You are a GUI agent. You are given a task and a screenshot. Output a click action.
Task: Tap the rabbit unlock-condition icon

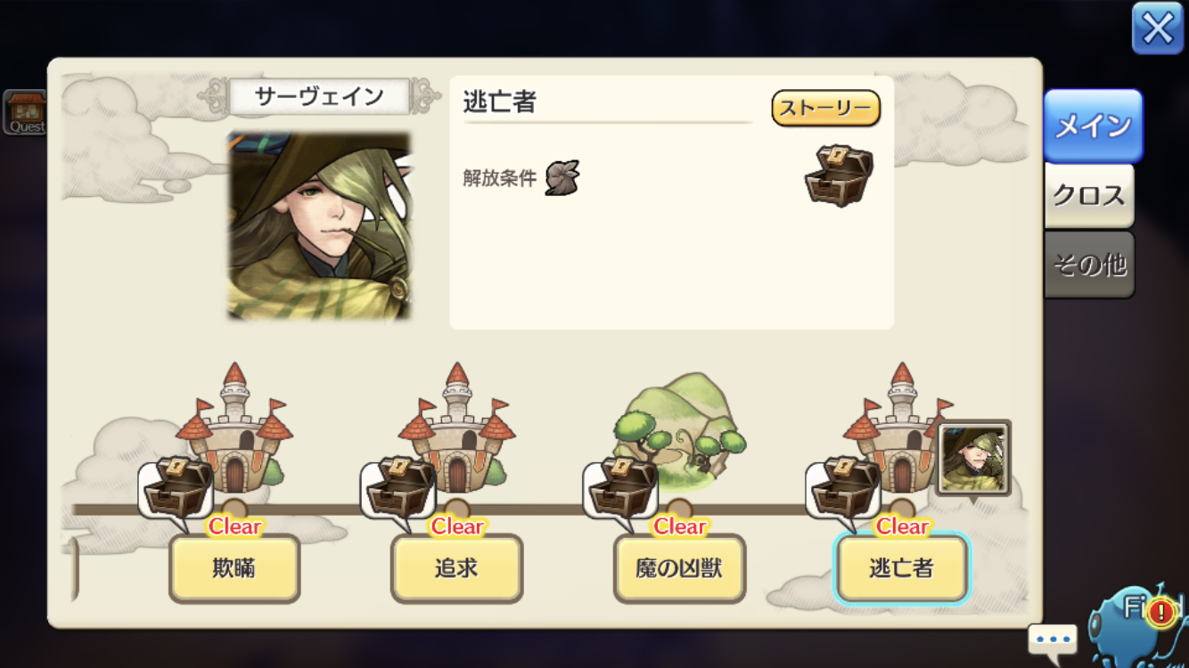pos(562,177)
